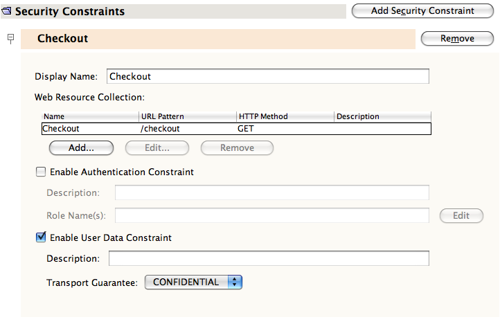
Task: Click Remove button below resource table
Action: (x=237, y=147)
